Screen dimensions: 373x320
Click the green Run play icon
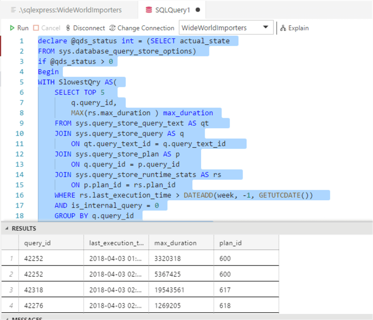[12, 28]
